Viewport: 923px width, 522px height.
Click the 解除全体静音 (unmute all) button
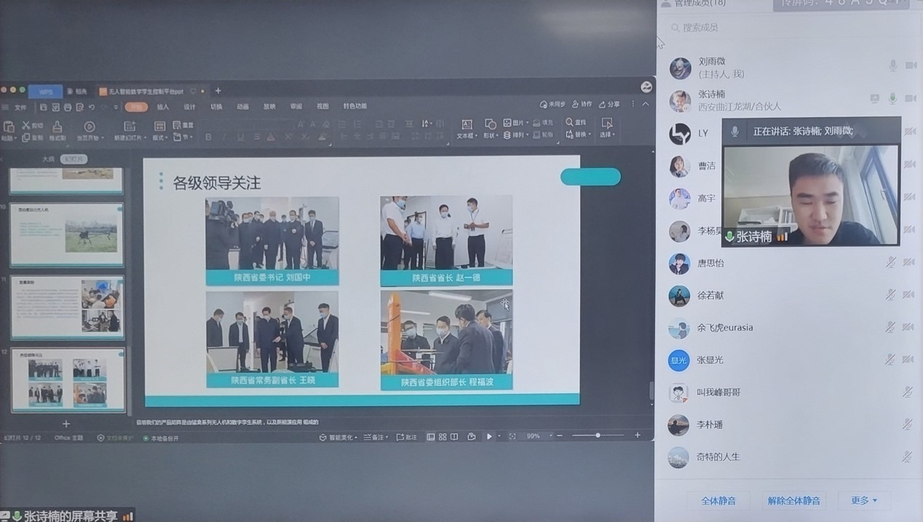[x=793, y=500]
